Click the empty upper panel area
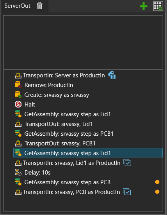Viewport: 167px width, 215px height. click(83, 42)
